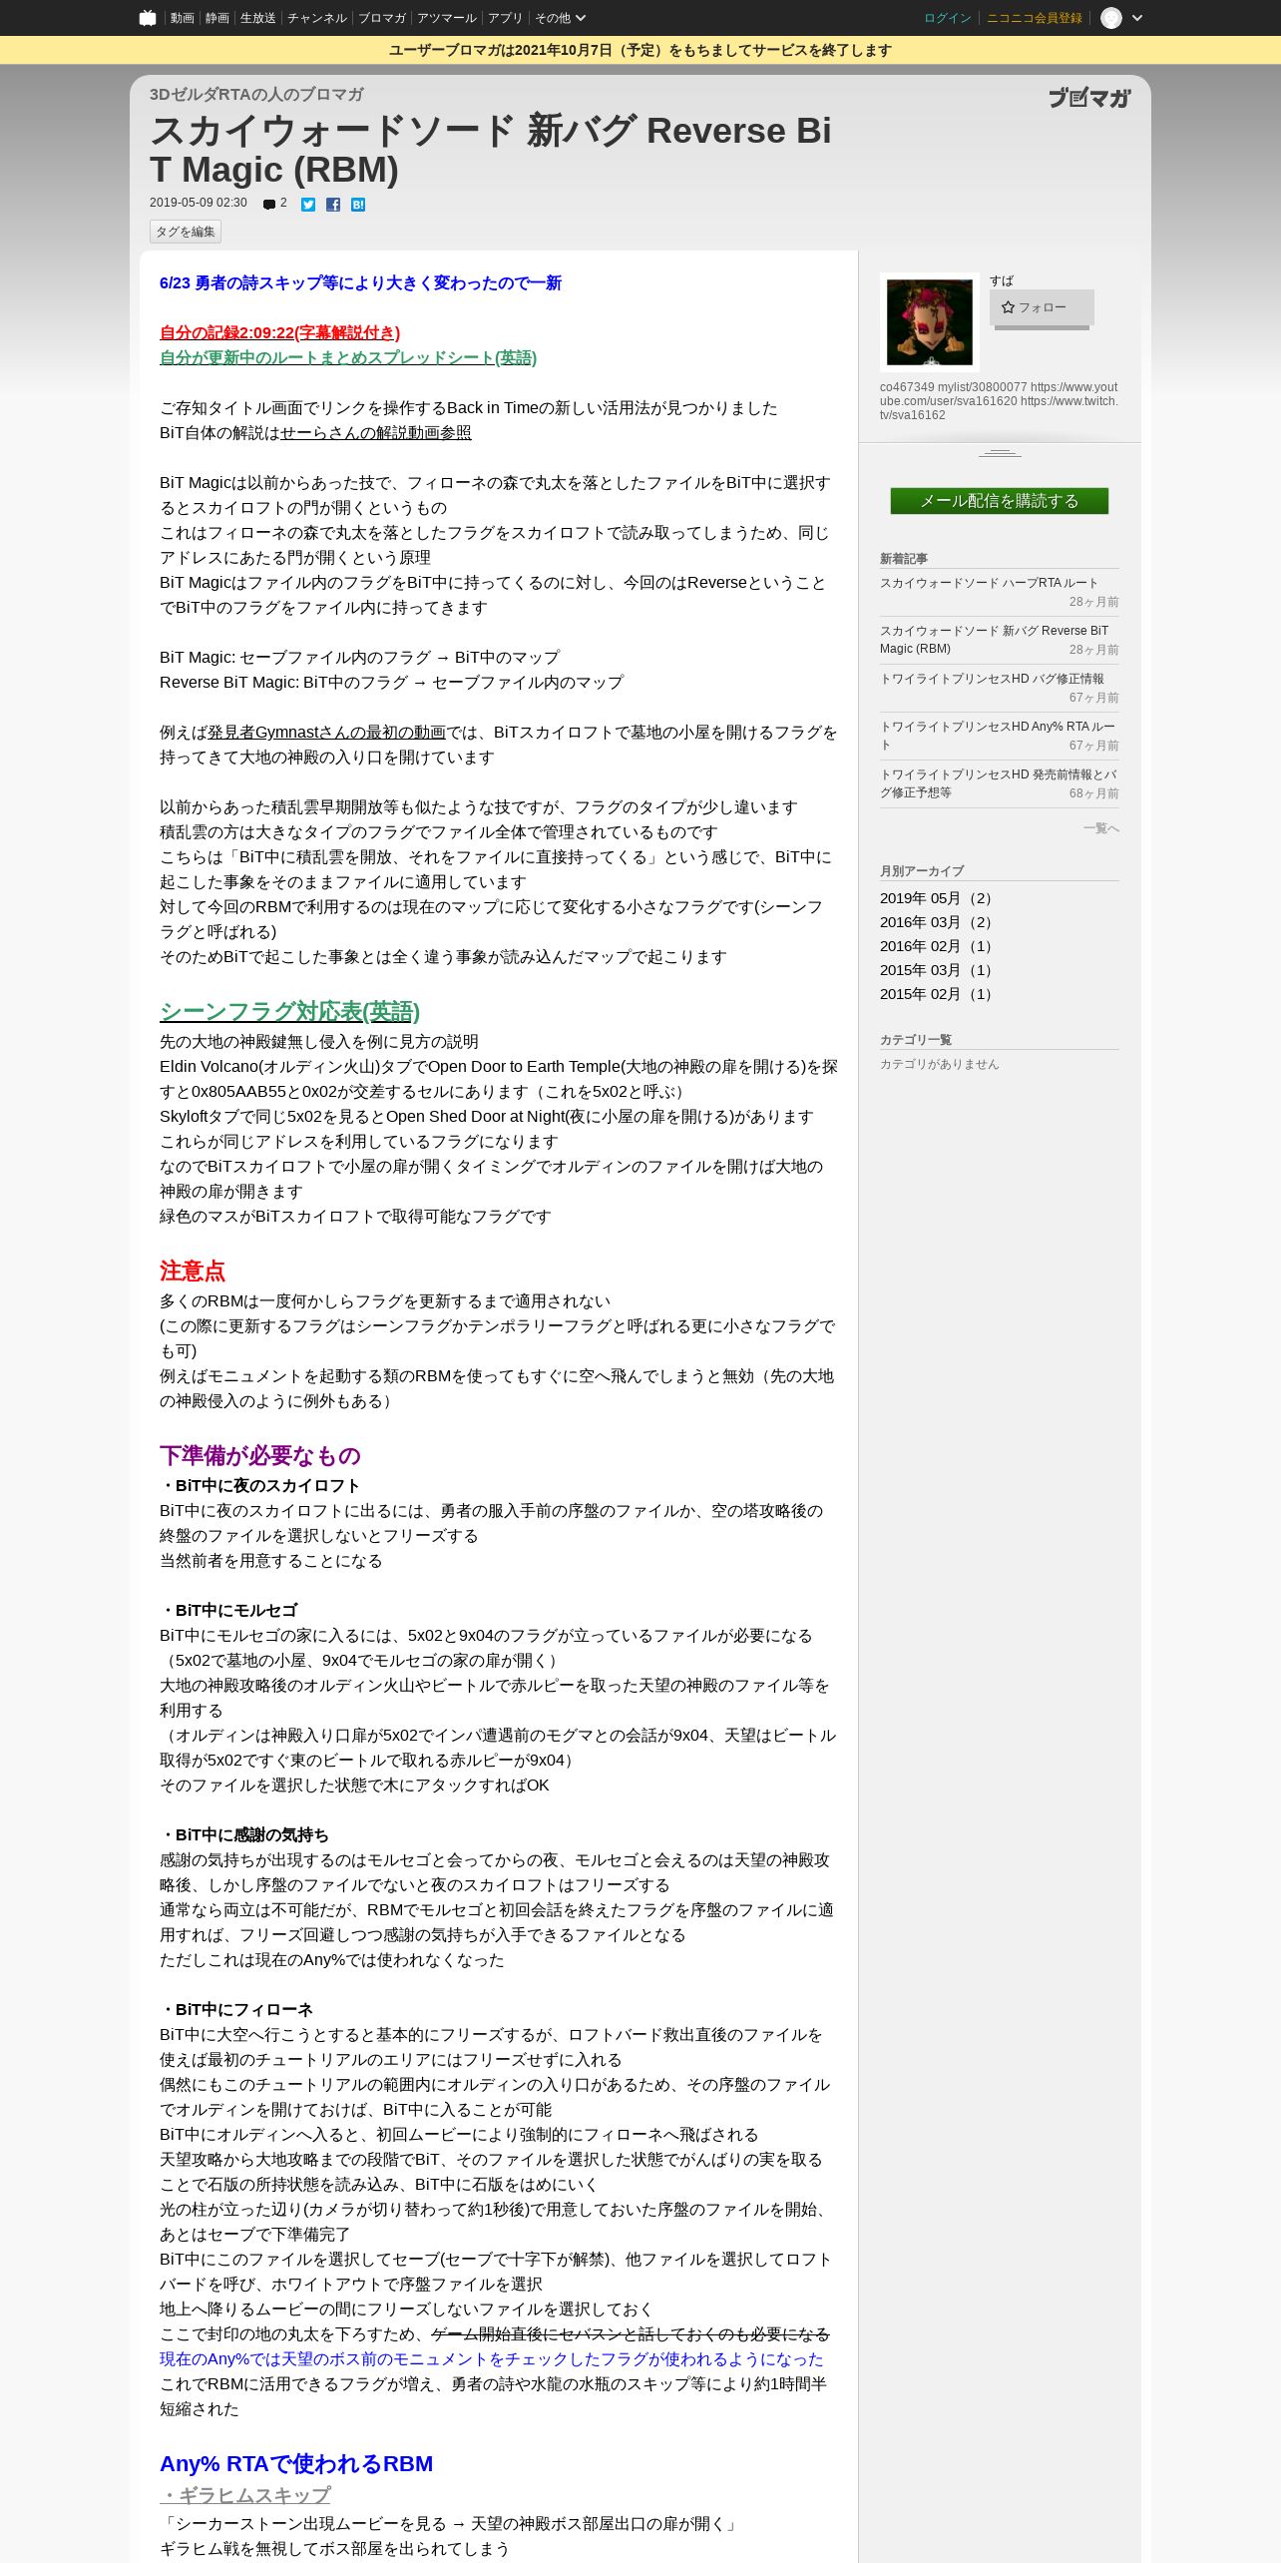Bookmark the article with Hatena B! icon
Screen dimensions: 1281x2563
click(x=358, y=205)
